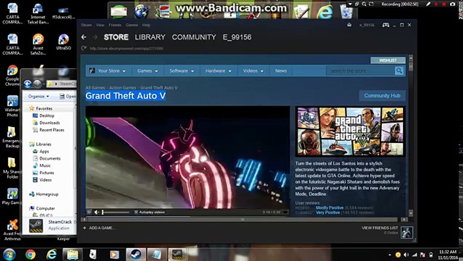Click VIEW FRIENDS LIST
463x261 pixels.
click(380, 228)
